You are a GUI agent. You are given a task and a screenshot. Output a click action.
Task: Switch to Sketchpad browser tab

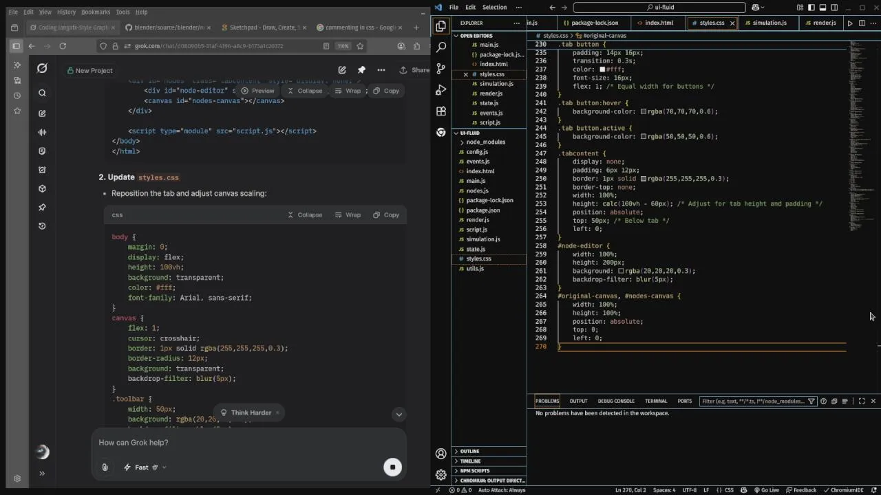pos(264,27)
